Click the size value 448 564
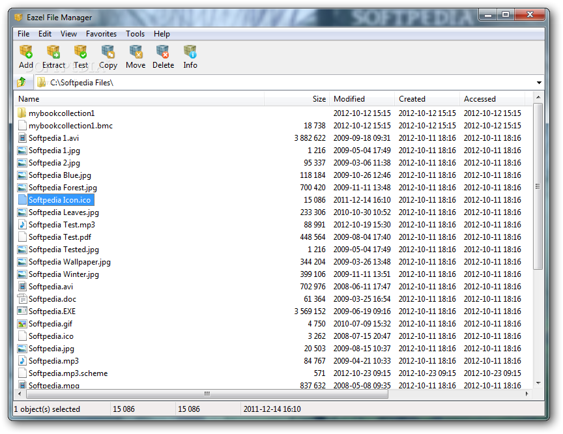Viewport: 563px width, 434px height. 313,237
